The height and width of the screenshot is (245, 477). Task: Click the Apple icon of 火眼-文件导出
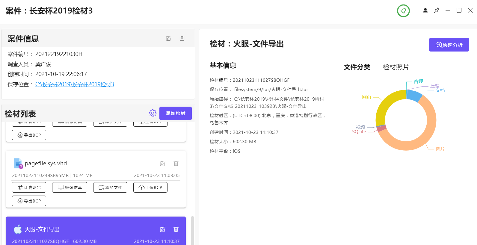point(18,229)
